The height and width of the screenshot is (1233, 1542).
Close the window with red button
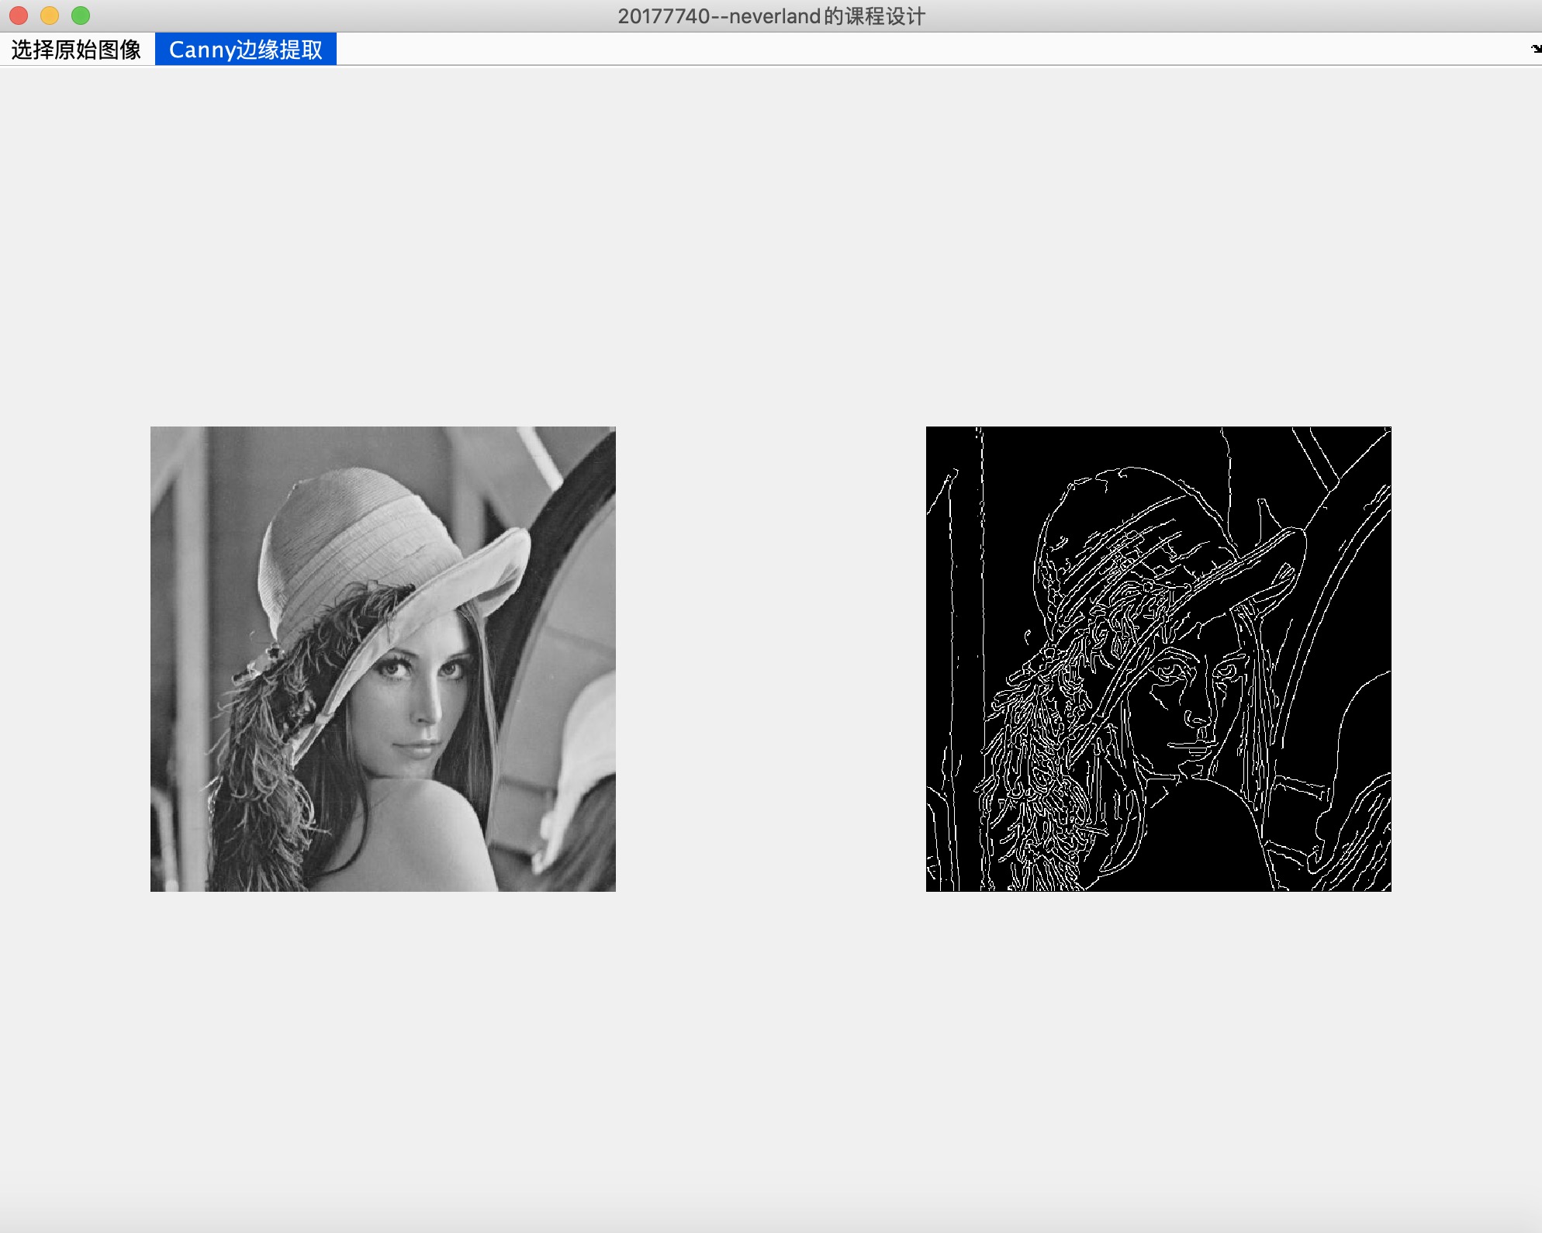tap(19, 16)
